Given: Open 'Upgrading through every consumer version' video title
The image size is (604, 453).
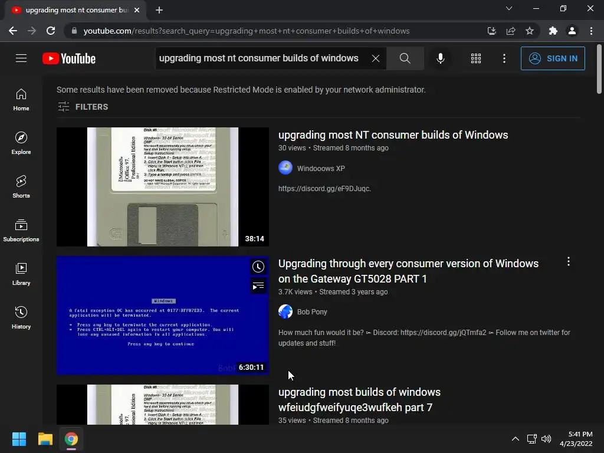Looking at the screenshot, I should pos(408,271).
